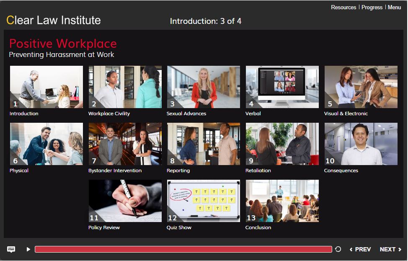
Task: Seek using the red progress bar
Action: click(184, 249)
